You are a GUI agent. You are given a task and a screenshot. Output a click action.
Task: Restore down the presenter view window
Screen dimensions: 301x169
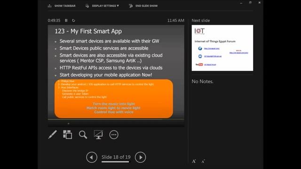[x=250, y=3]
